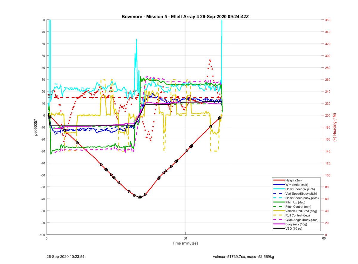358x264 pixels.
Task: Click the 'volmax=51739.7cc, mass=52.569kg' footer text
Action: pos(243,257)
